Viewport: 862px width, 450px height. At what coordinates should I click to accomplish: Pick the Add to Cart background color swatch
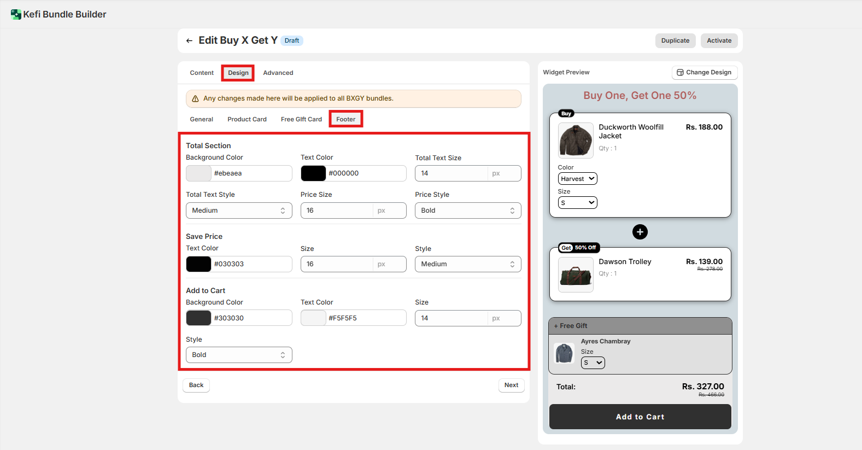(x=198, y=318)
